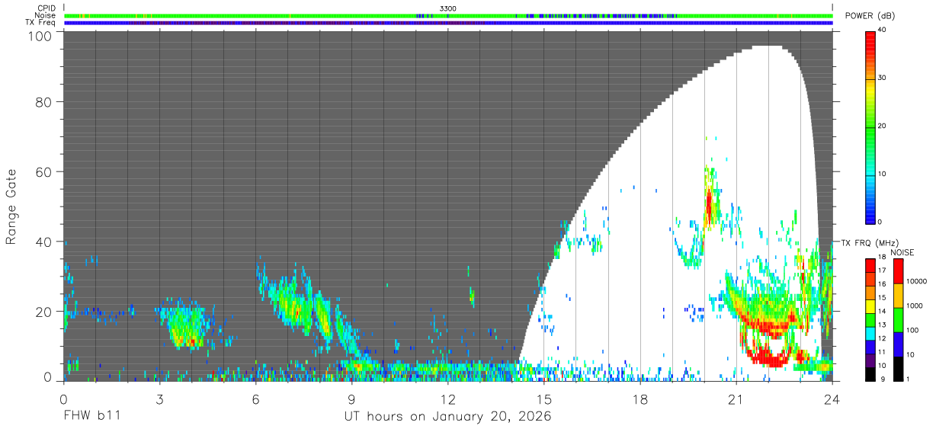
Task: Click x-axis tick label '18'
Action: 640,399
